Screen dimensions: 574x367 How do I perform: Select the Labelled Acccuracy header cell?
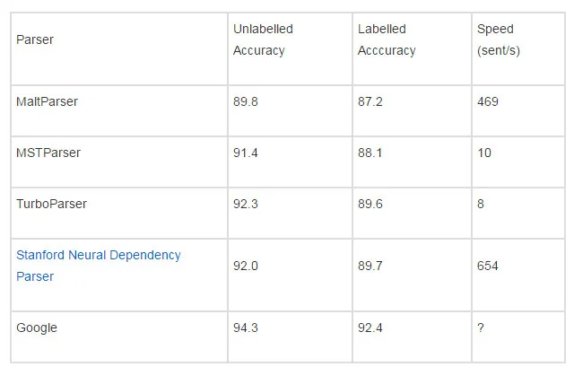(x=412, y=49)
